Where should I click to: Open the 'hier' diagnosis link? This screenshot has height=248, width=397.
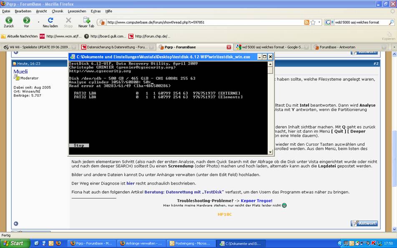coord(131,183)
